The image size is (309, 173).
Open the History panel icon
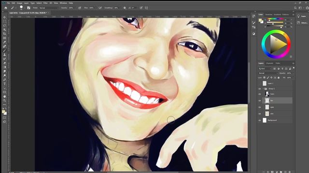pos(253,16)
